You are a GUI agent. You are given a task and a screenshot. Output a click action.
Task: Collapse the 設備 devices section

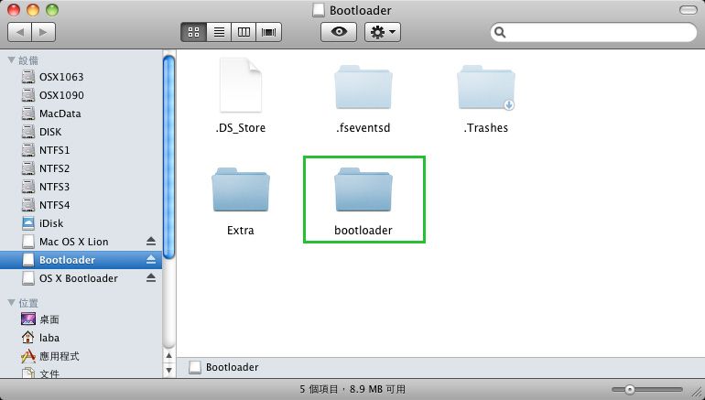pyautogui.click(x=12, y=59)
